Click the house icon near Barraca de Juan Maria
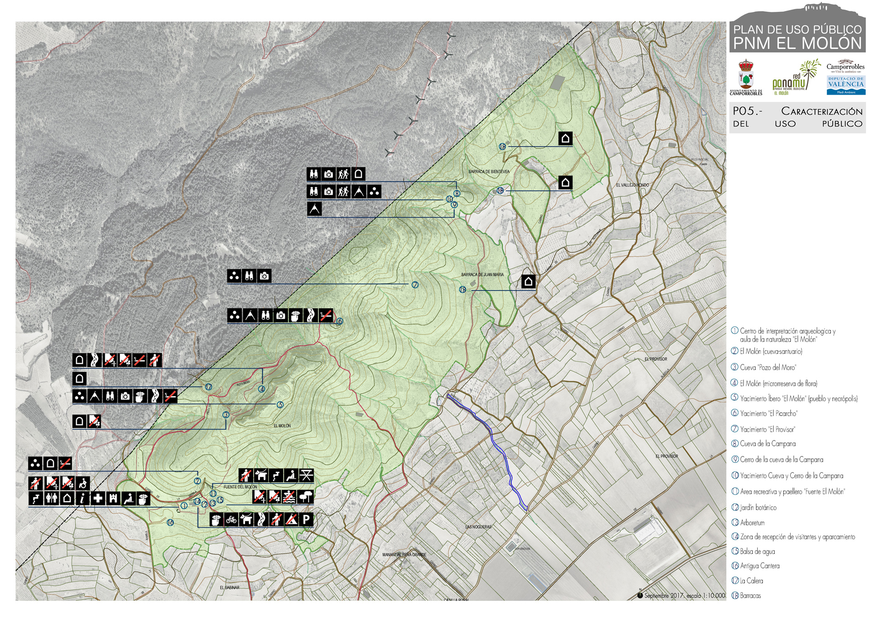 point(529,281)
